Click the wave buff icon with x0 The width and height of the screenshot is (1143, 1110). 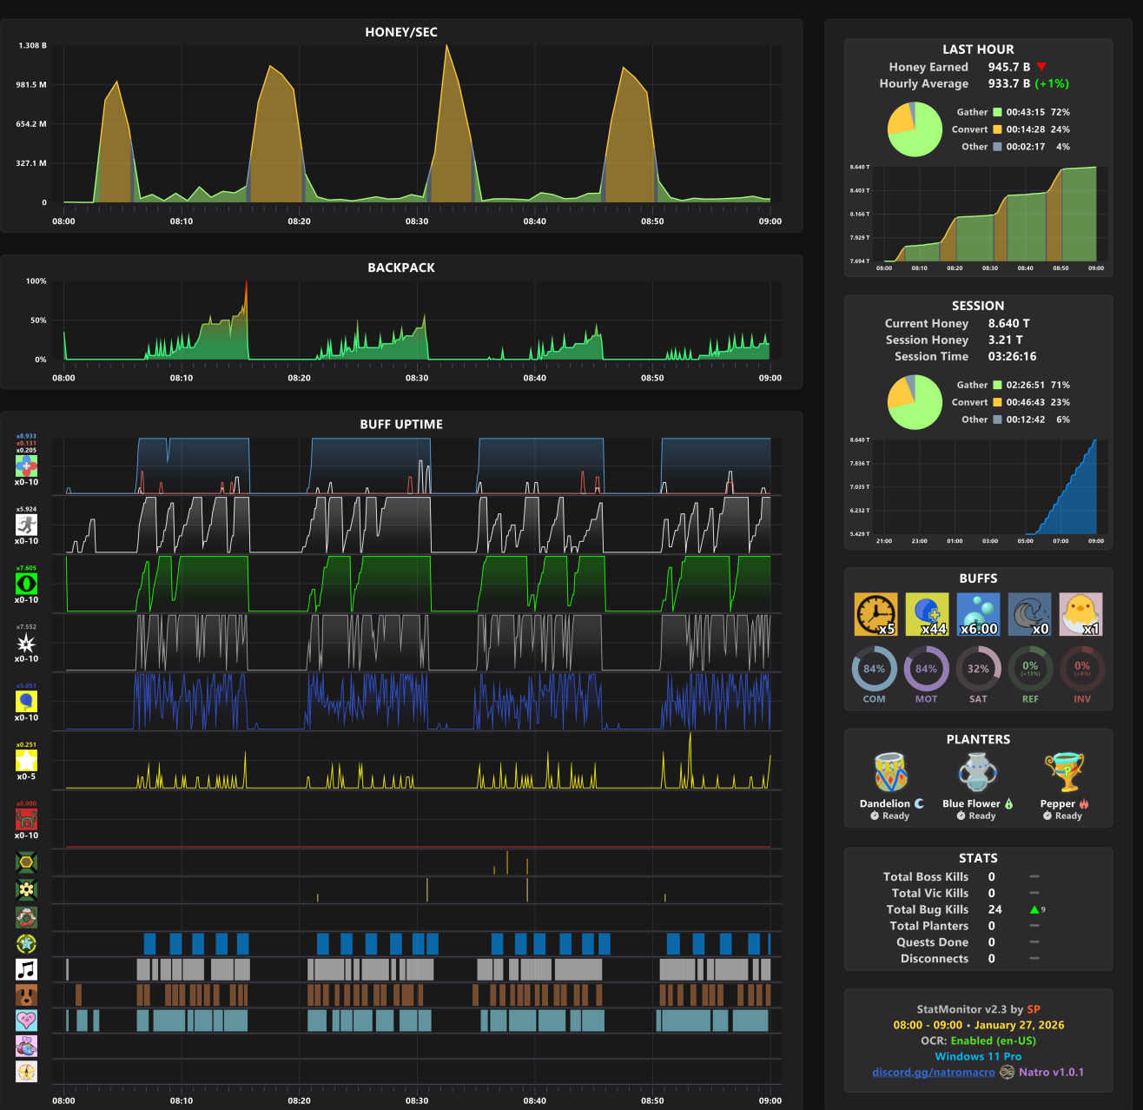(x=1030, y=613)
